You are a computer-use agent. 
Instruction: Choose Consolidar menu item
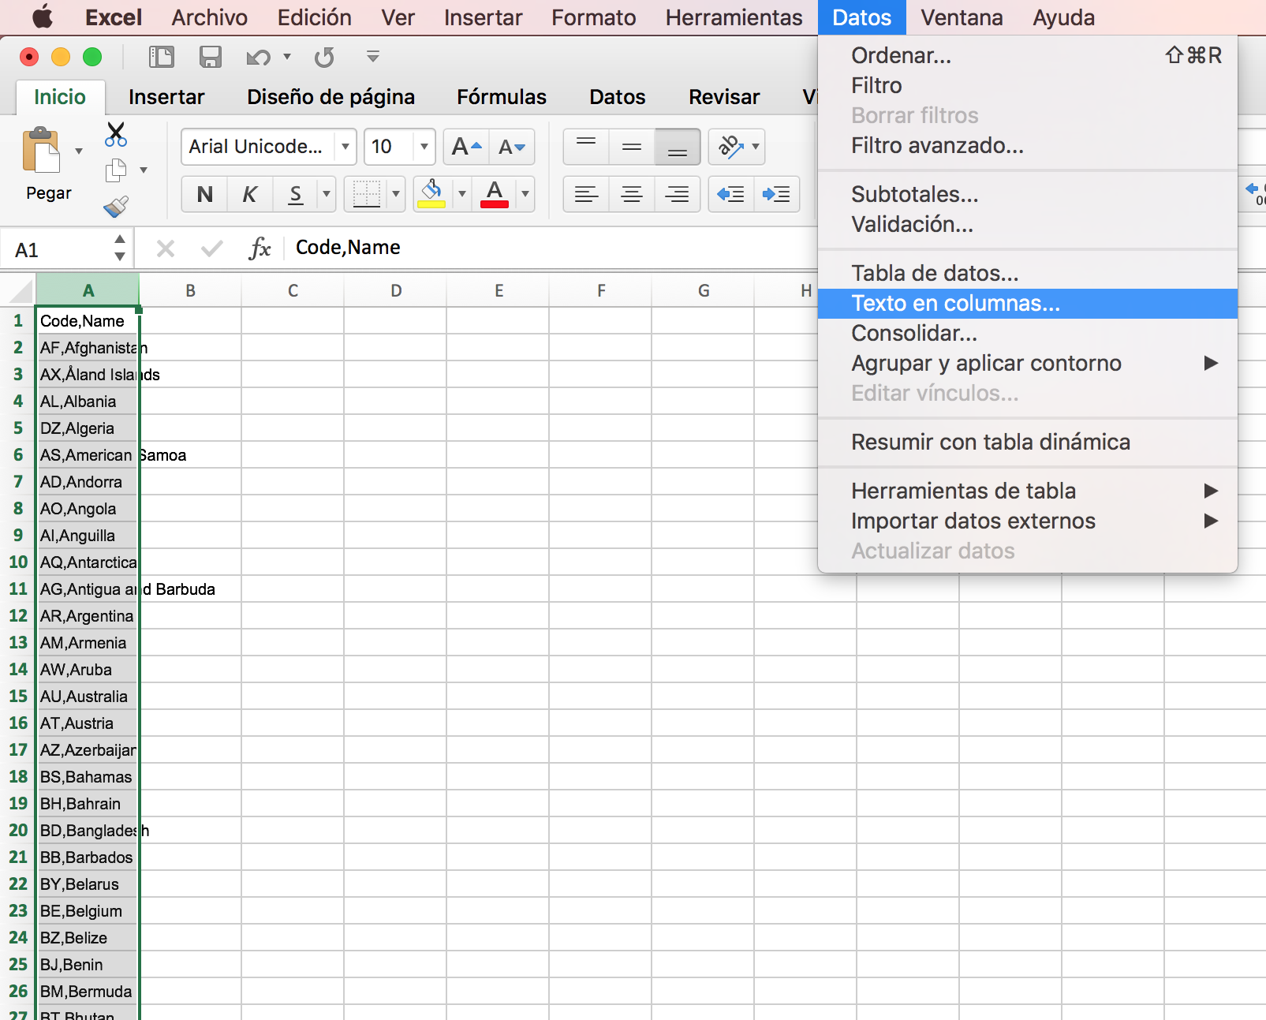coord(1028,334)
